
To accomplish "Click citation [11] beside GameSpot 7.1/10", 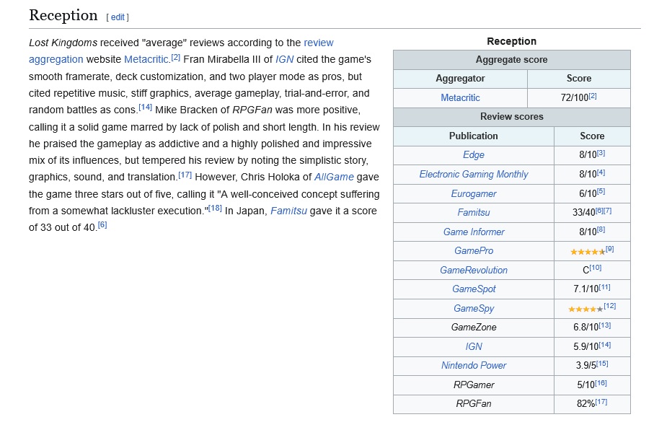I will [x=604, y=287].
